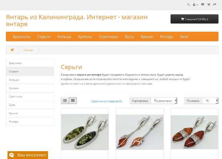222x159 pixels.
Task: Open the cognac amber silver-band earrings thumbnail
Action: [195, 132]
